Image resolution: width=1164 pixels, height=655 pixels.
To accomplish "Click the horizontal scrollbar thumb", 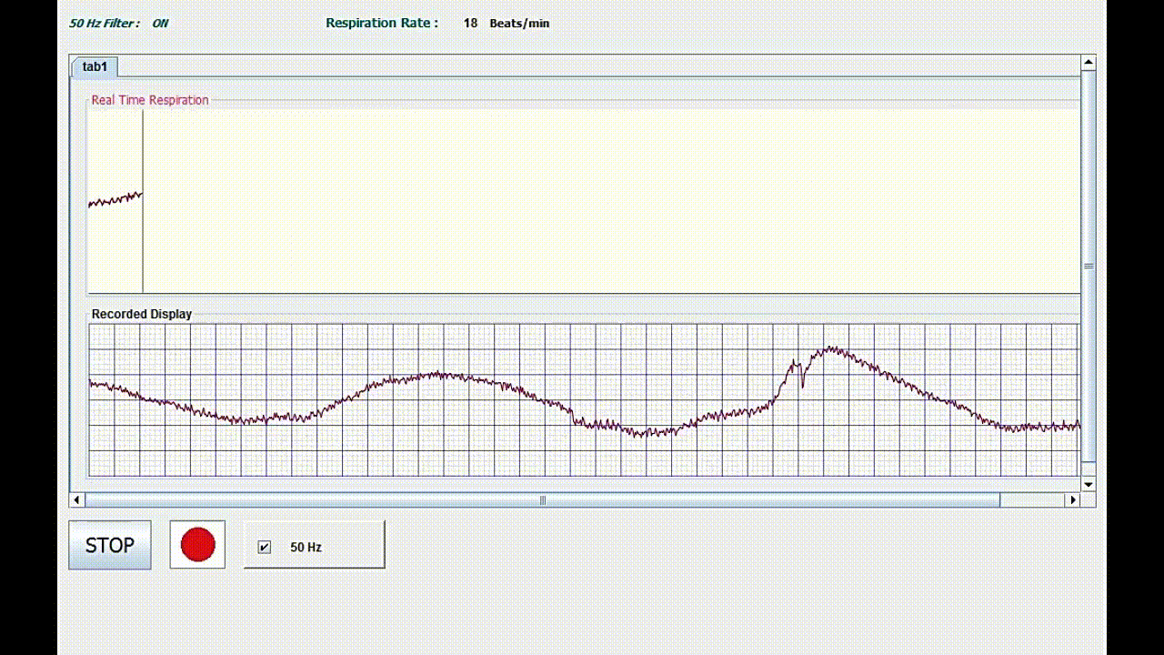I will 543,499.
